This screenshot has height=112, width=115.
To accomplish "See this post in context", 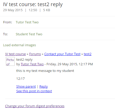I will tap(34, 91).
